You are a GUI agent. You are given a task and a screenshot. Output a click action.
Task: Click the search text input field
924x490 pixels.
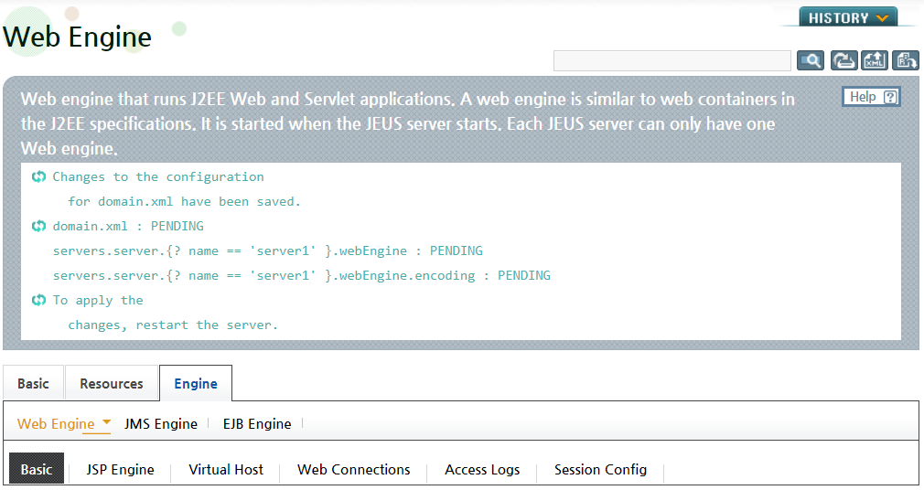[672, 60]
